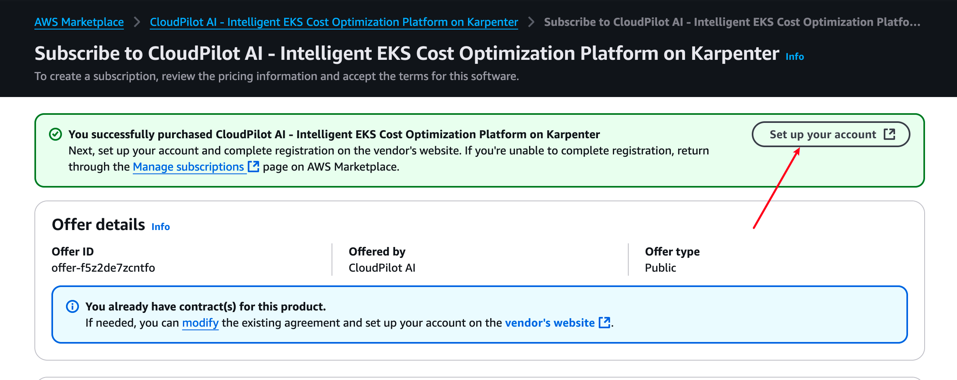The height and width of the screenshot is (380, 957).
Task: Click the chevron before the Subscribe breadcrumb
Action: point(531,22)
